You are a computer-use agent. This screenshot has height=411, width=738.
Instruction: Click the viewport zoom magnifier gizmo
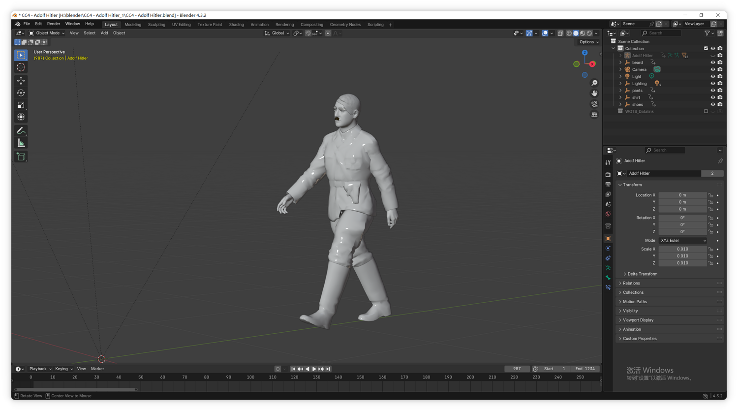pos(594,83)
